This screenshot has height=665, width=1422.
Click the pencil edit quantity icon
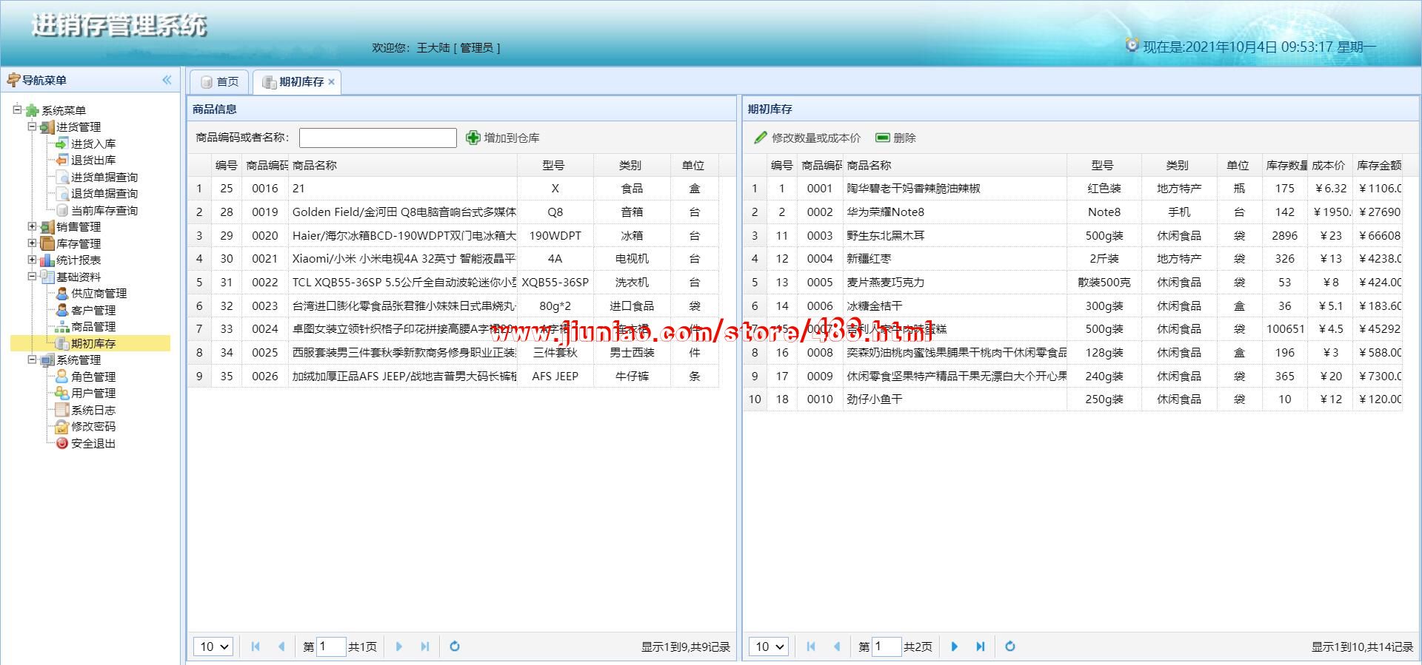point(760,138)
